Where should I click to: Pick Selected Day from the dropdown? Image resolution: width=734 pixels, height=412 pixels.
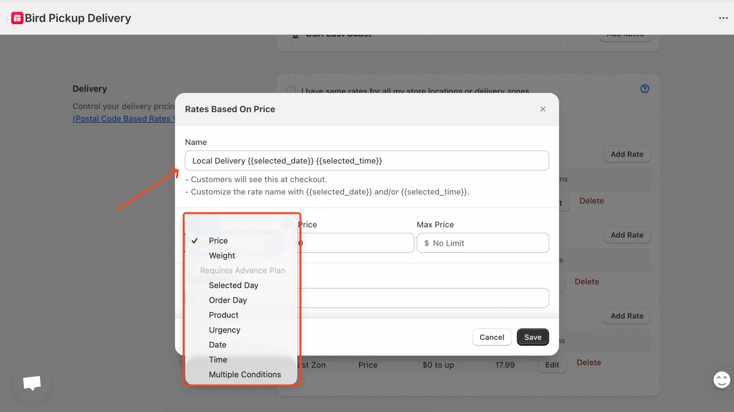pos(233,285)
